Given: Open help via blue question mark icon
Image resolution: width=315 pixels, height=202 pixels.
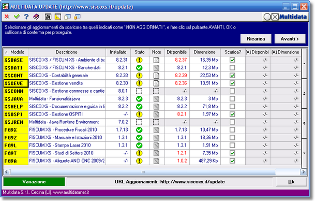Looking at the screenshot, I should [26, 17].
